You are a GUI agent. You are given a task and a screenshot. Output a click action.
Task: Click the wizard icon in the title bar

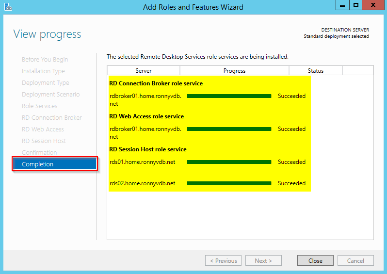7,7
